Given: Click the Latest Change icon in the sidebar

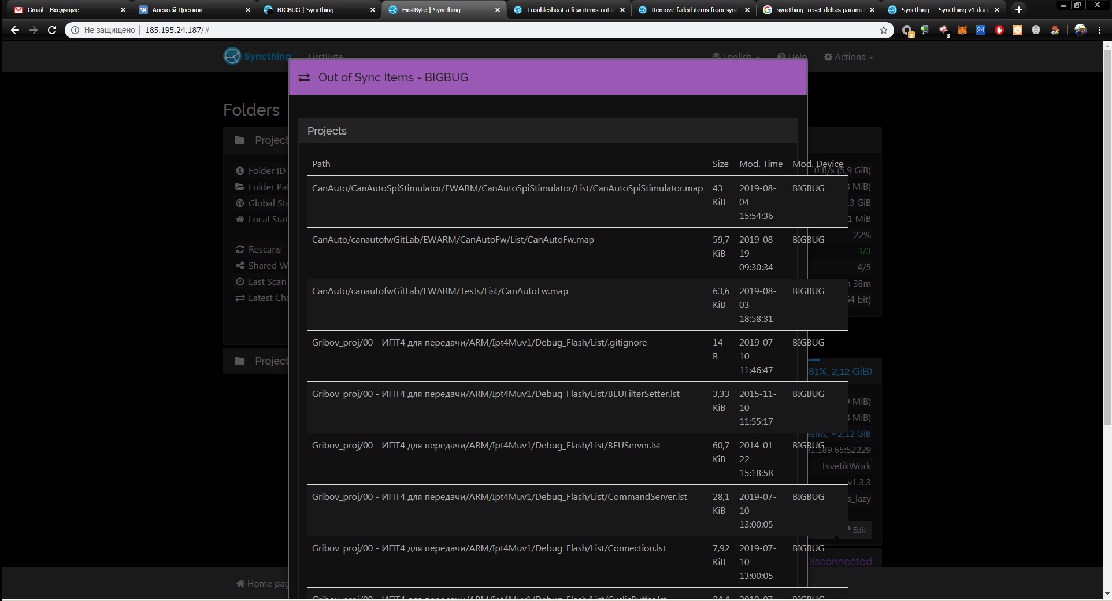Looking at the screenshot, I should pyautogui.click(x=241, y=298).
